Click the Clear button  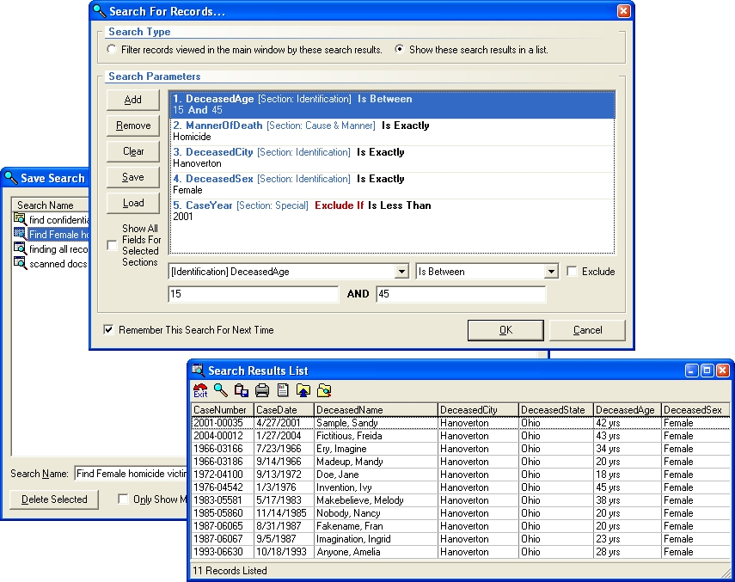133,151
